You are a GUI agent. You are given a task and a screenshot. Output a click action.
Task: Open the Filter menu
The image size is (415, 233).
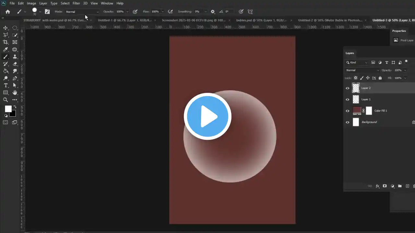coord(76,3)
